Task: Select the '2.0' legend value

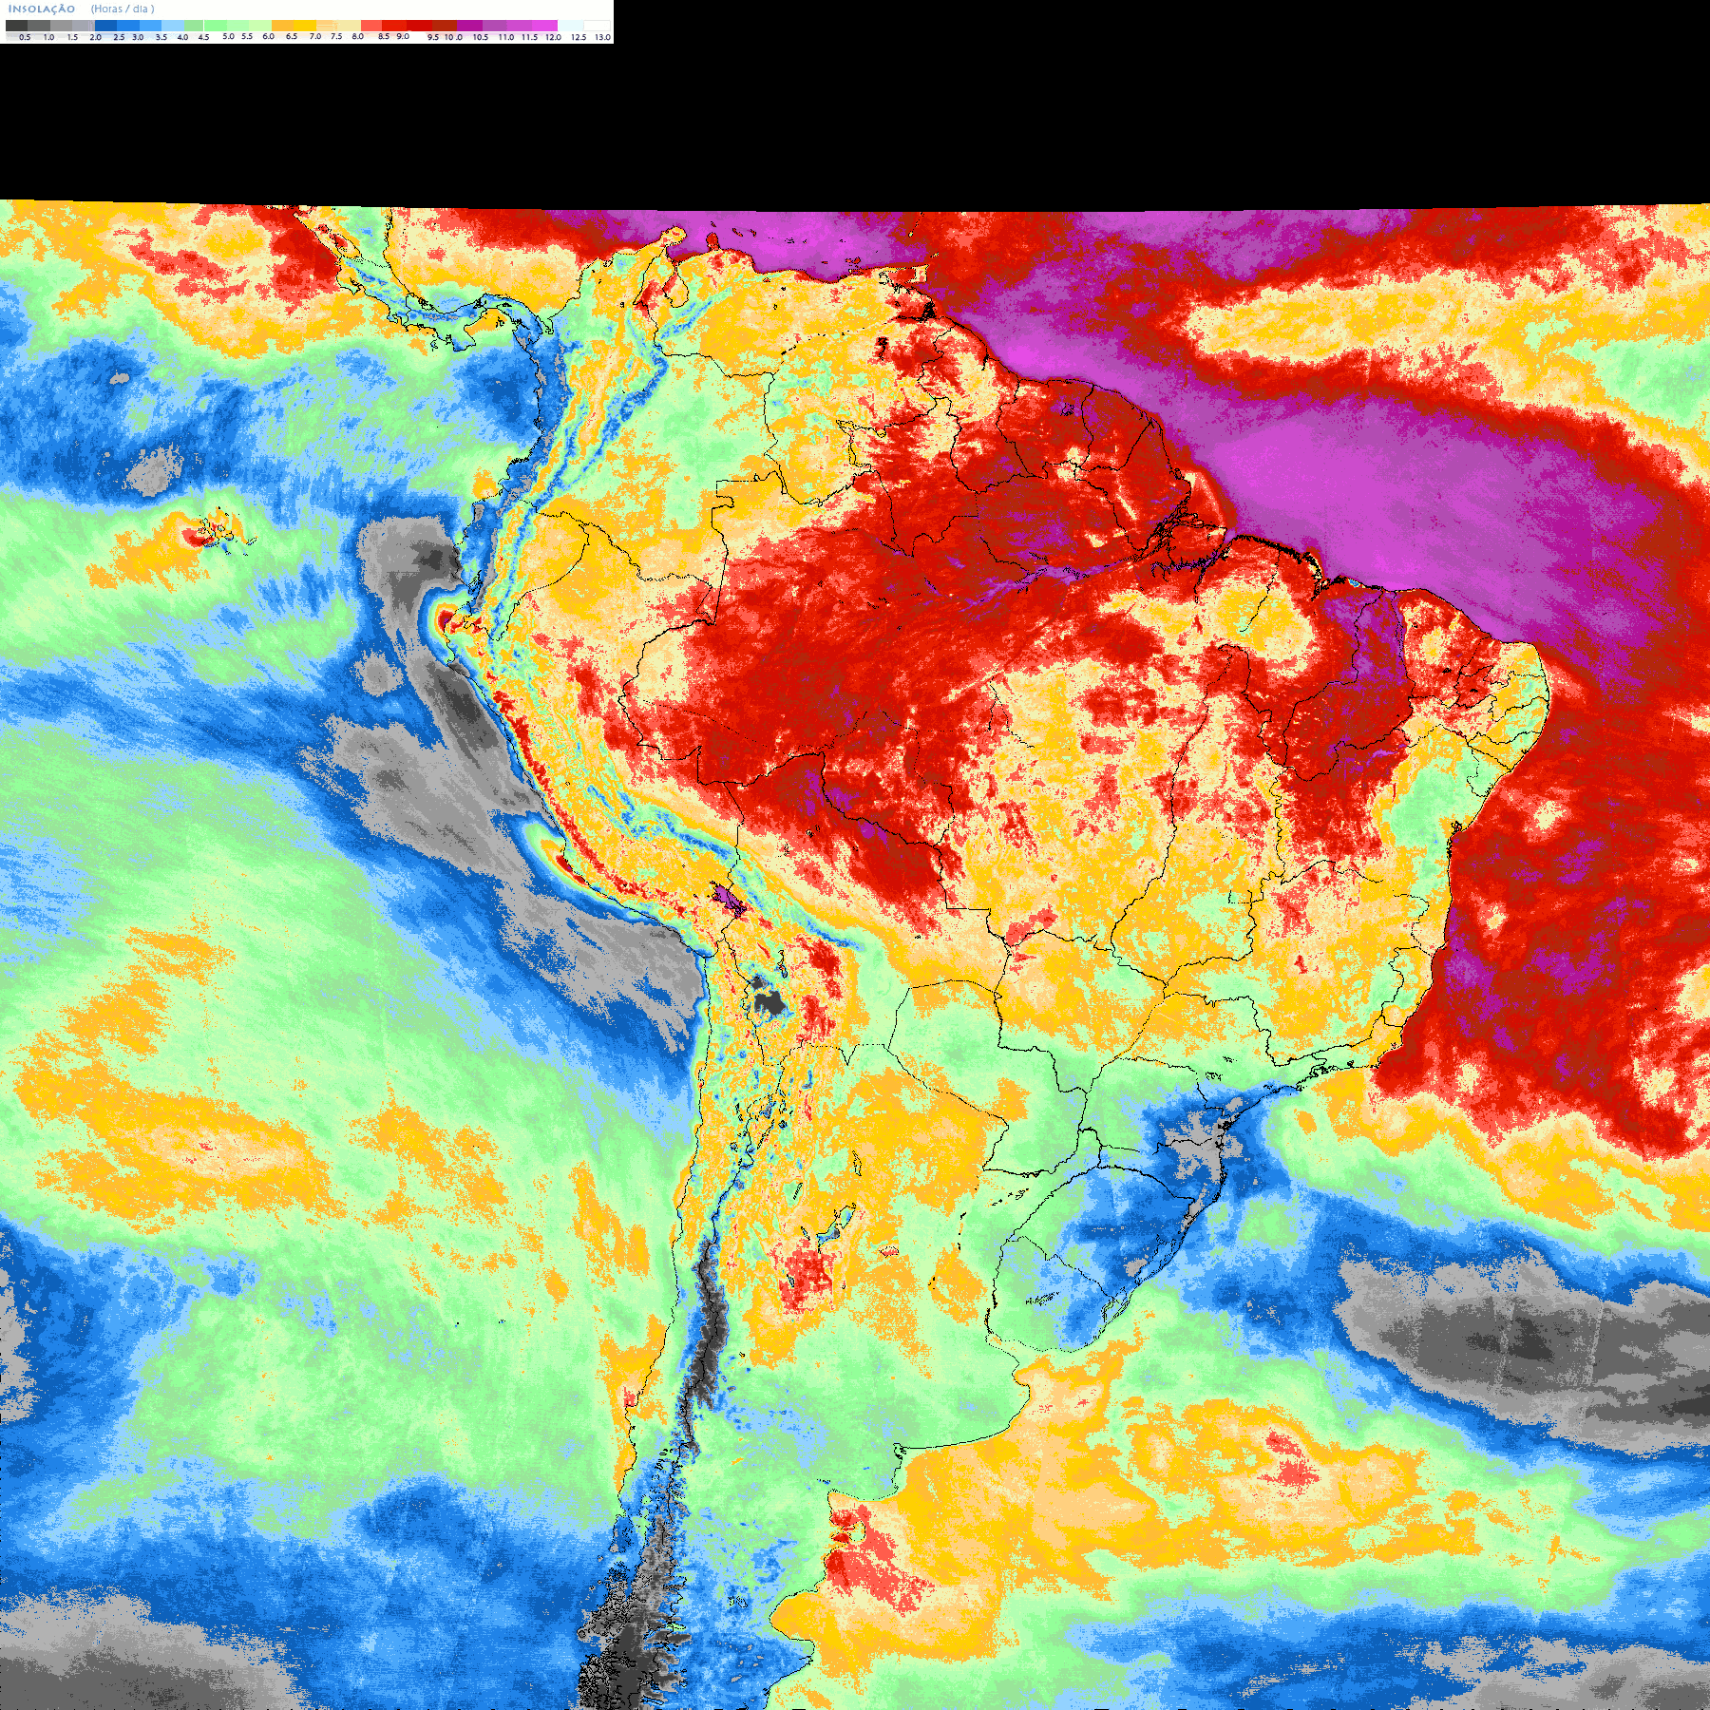Action: click(95, 37)
